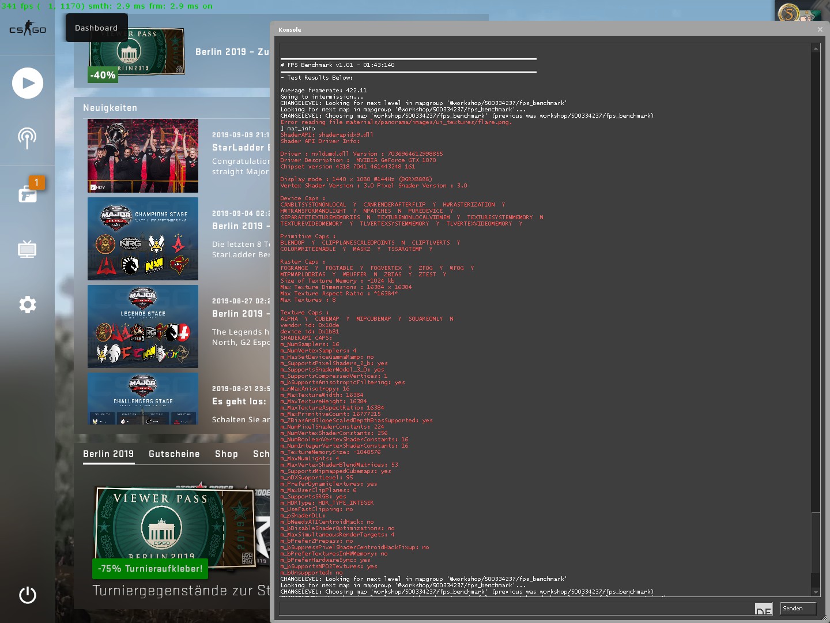Click 'Going to intermission...' console line

(x=322, y=97)
